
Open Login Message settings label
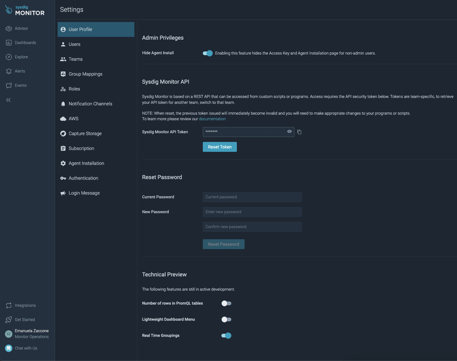(x=84, y=193)
